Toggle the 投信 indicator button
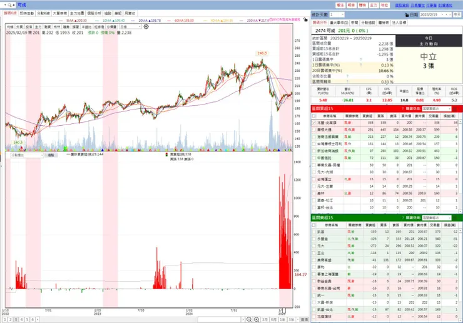Viewport: 463px width, 323px height. click(x=29, y=27)
